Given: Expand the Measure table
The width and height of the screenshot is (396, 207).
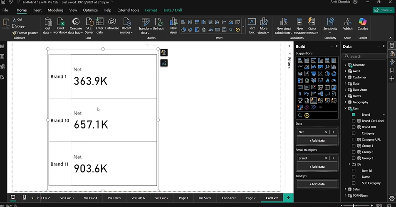Looking at the screenshot, I should [x=346, y=65].
